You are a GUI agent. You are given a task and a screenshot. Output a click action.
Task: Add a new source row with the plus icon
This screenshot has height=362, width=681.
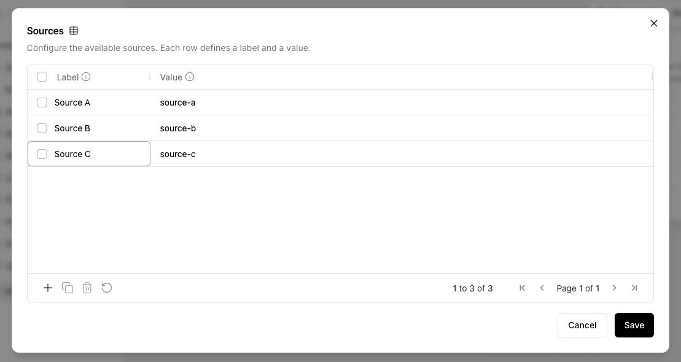point(48,288)
